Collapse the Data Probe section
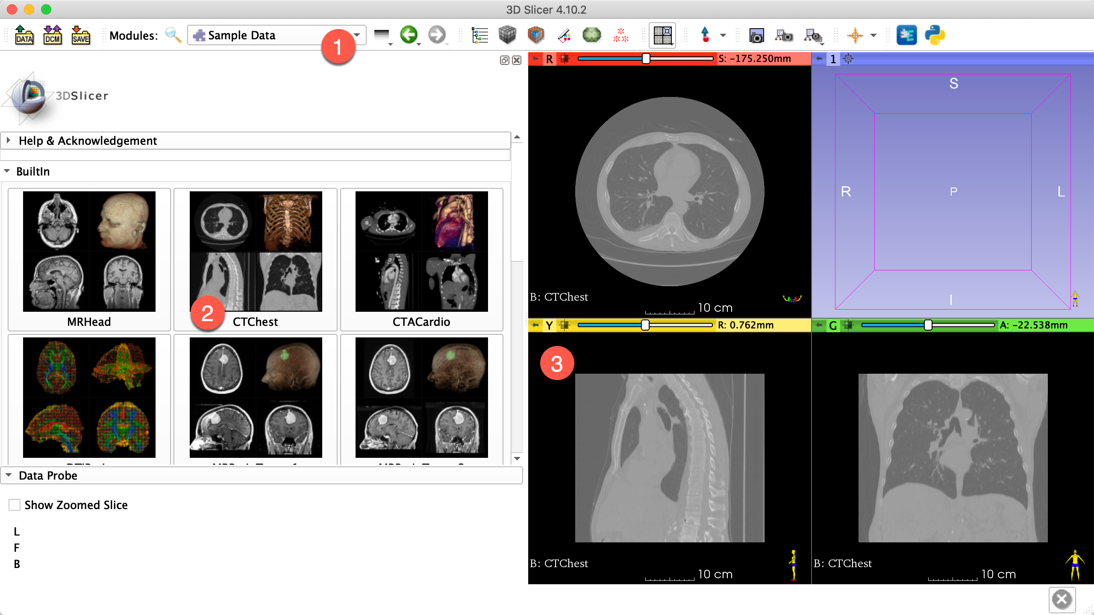 (262, 475)
